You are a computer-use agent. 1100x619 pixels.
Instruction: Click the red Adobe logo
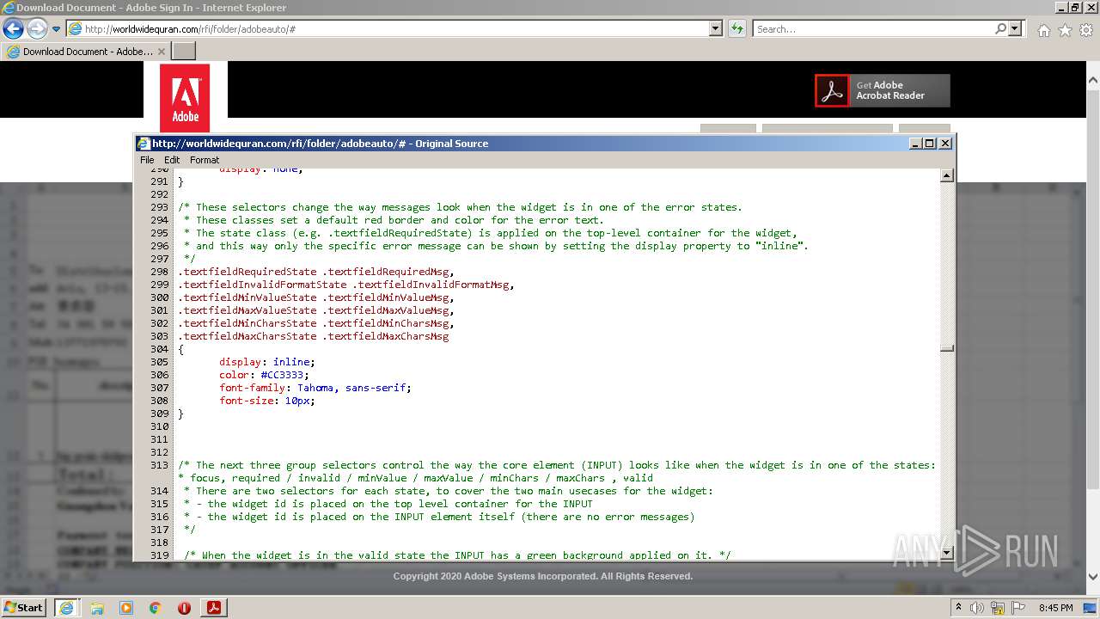[x=185, y=98]
